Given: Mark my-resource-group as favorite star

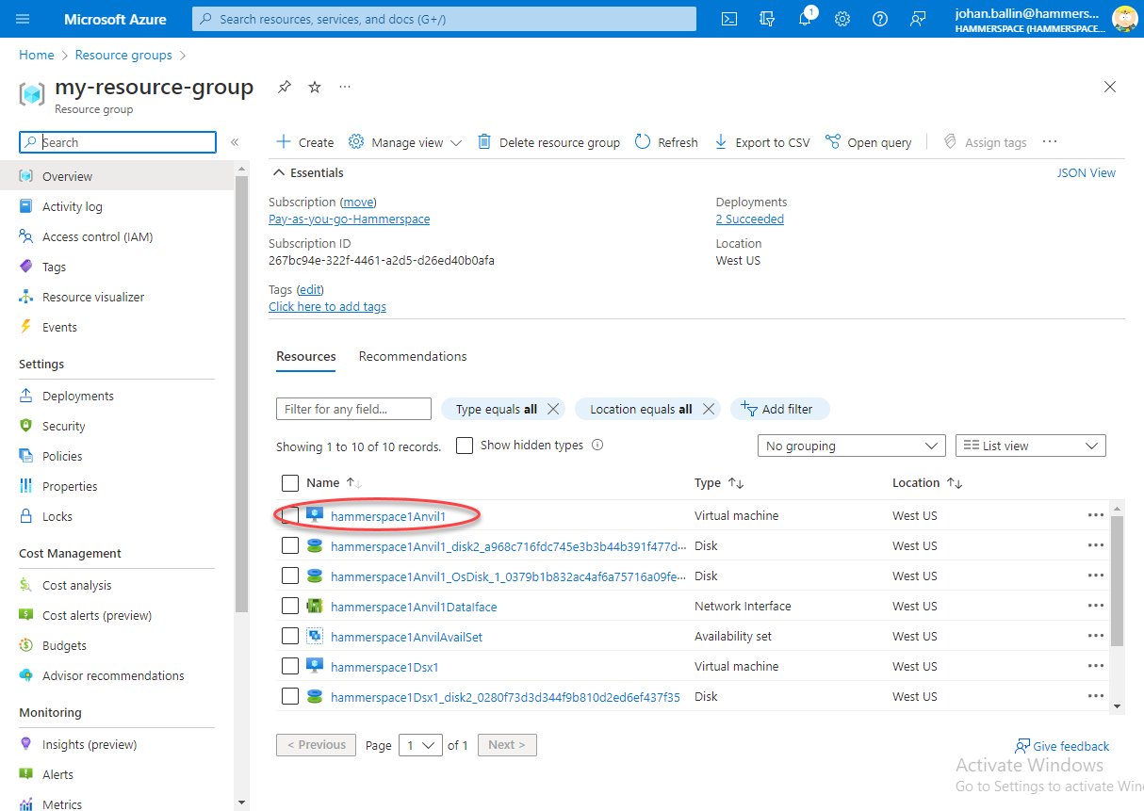Looking at the screenshot, I should coord(315,87).
